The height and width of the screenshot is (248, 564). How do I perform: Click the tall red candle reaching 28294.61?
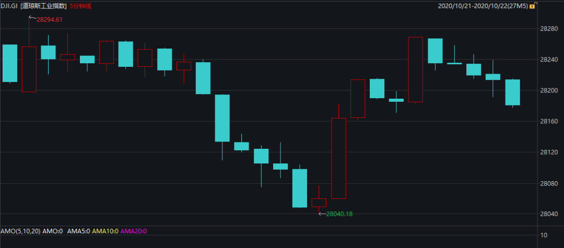coord(29,69)
